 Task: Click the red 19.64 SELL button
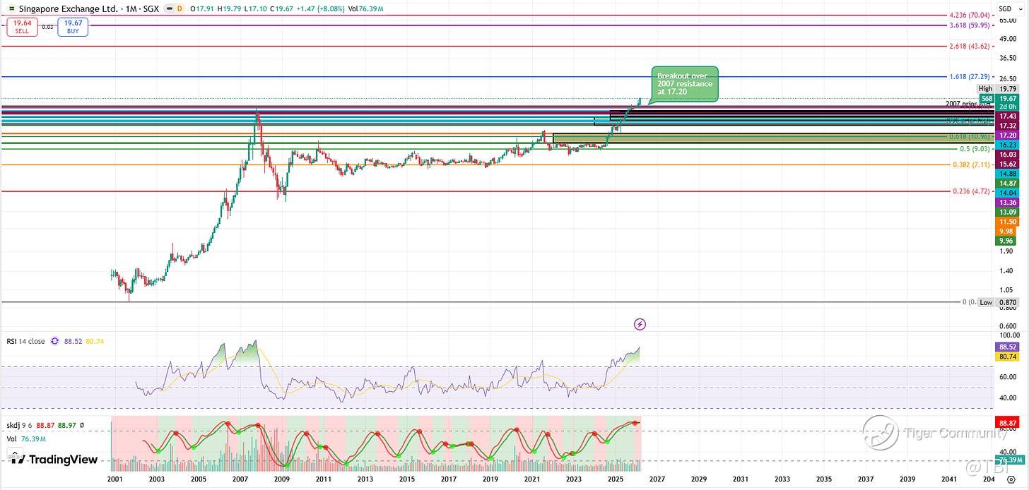[x=21, y=27]
